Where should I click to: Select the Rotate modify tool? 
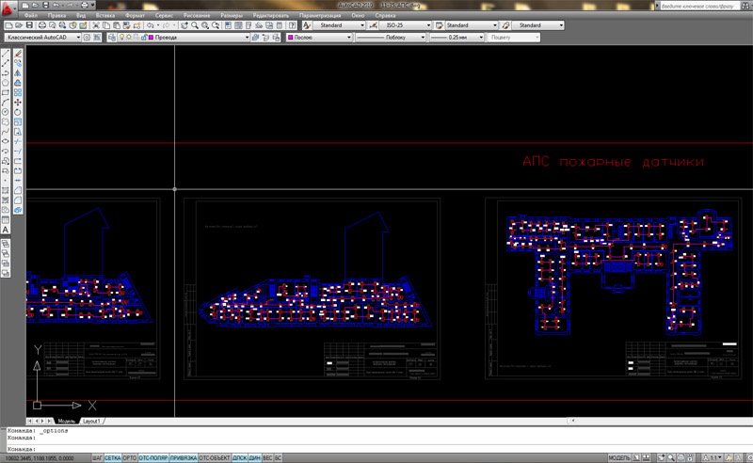point(18,112)
